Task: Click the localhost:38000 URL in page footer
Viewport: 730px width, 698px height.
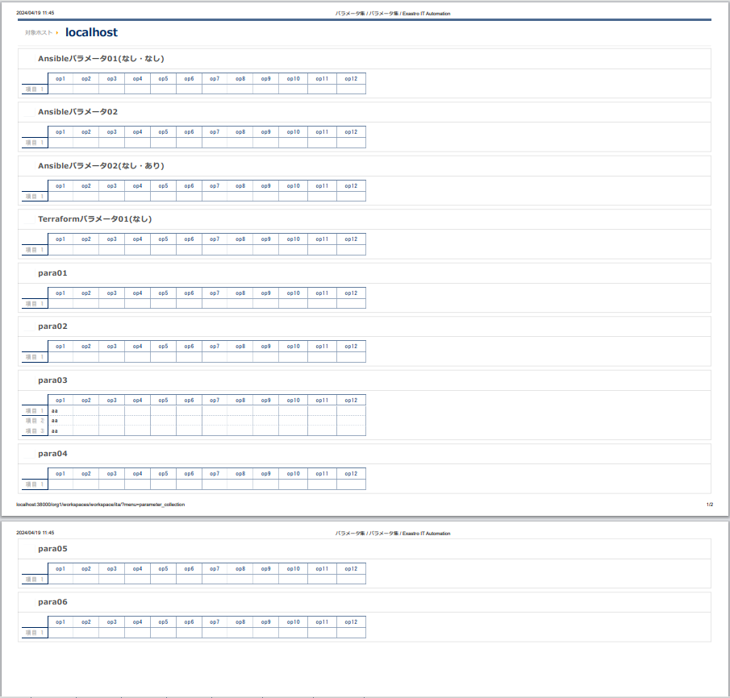Action: (x=100, y=505)
